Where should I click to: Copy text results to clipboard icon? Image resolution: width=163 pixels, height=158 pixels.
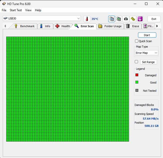click(x=111, y=19)
